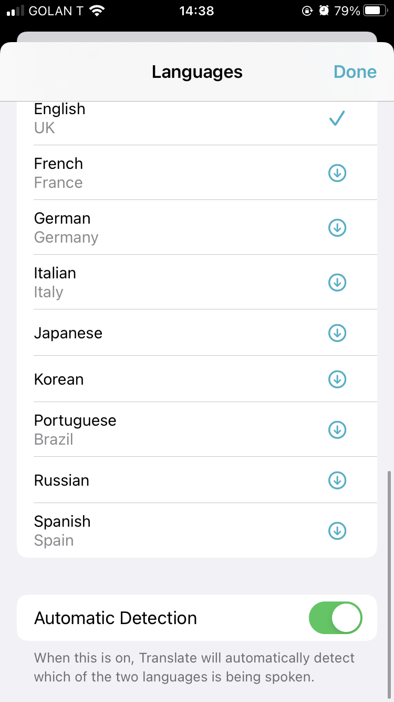
Task: Tap the Korean download arrow
Action: 337,379
